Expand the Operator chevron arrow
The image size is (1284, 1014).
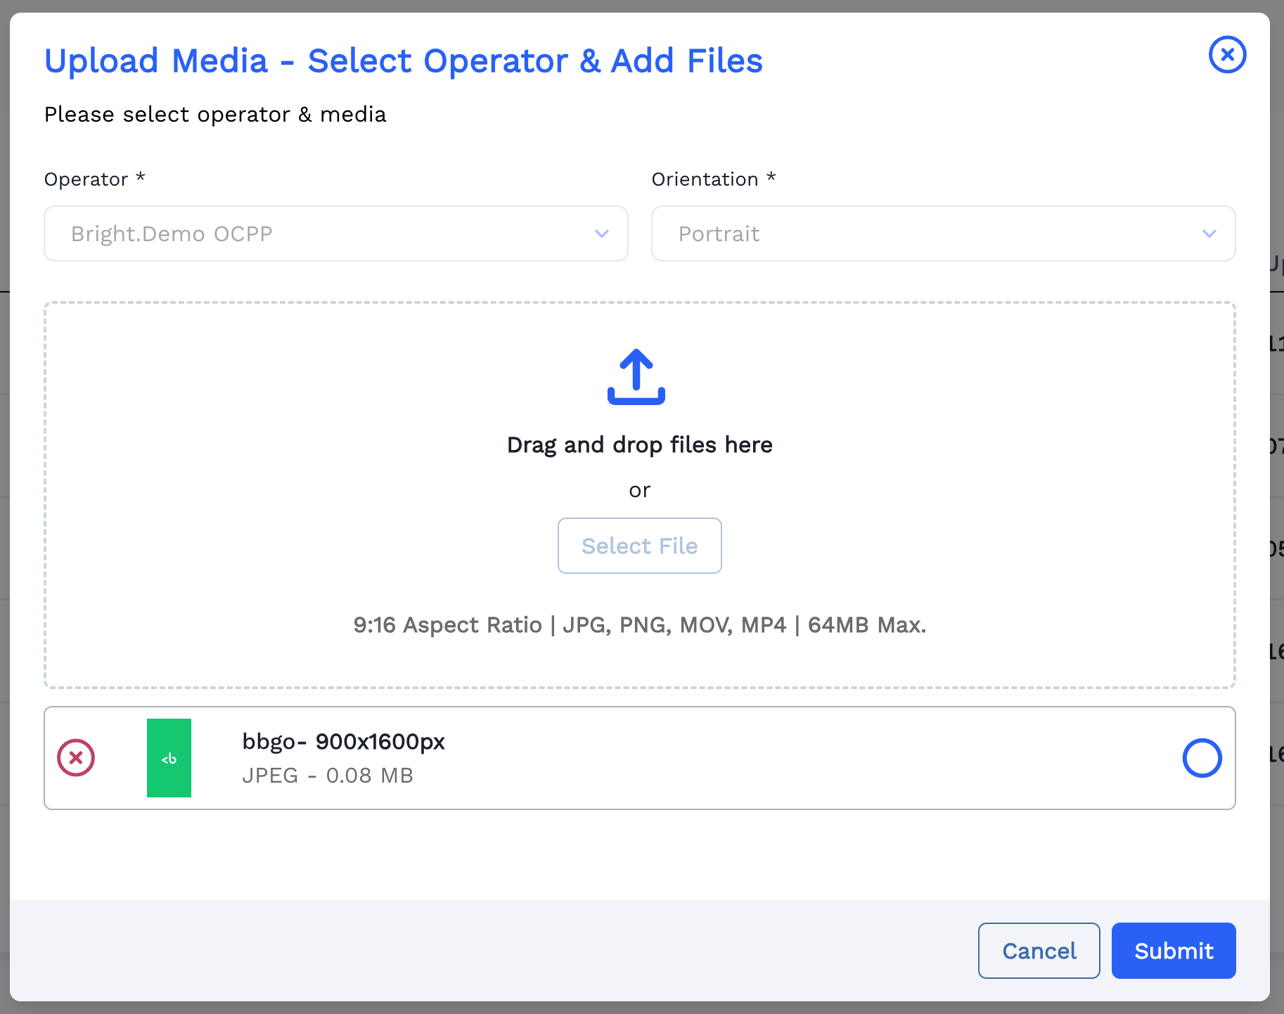coord(601,233)
